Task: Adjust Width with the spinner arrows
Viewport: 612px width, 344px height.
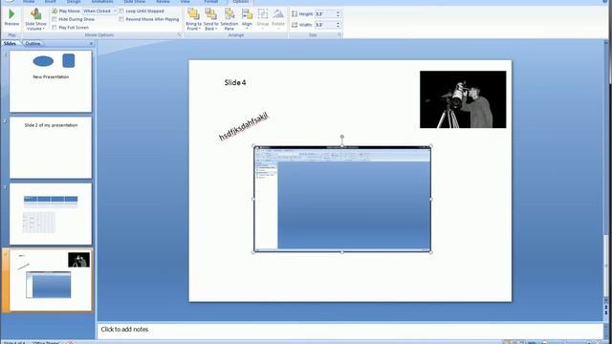Action: [x=338, y=25]
